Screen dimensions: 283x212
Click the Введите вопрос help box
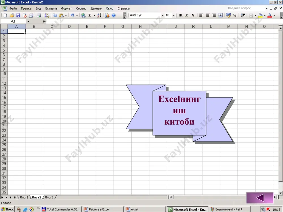click(x=246, y=8)
